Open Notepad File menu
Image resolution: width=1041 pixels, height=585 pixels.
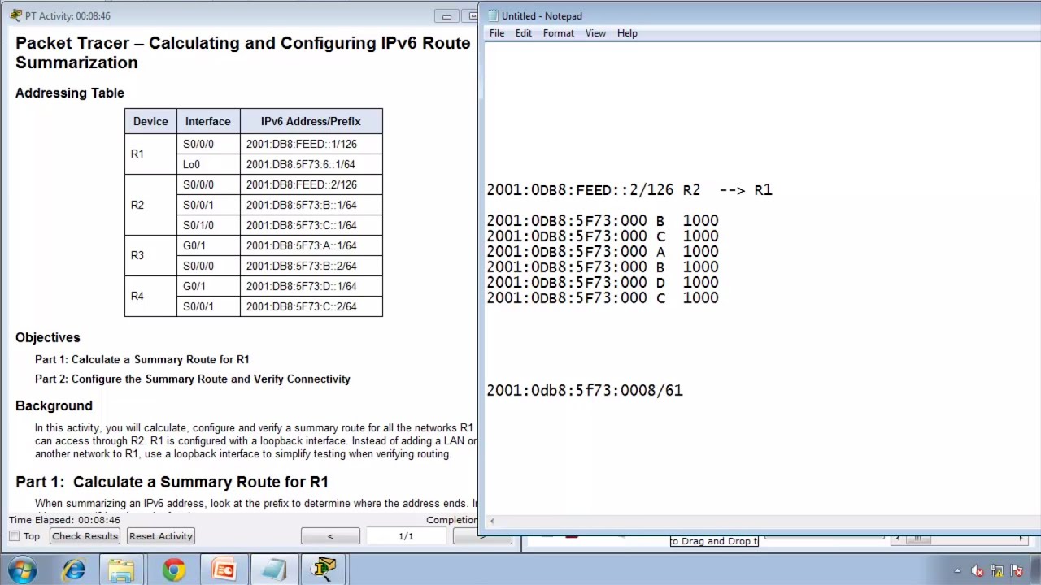(497, 33)
